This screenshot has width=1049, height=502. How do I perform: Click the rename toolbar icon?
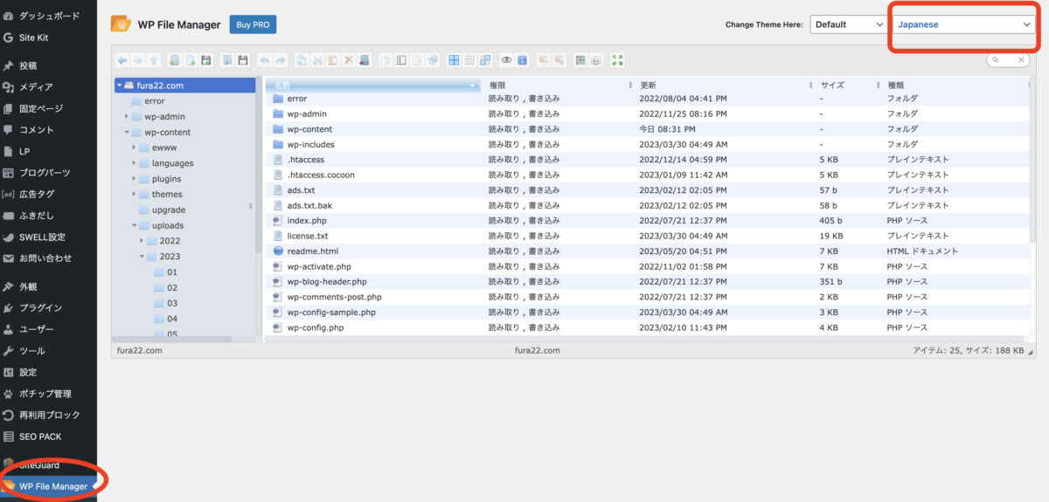400,60
